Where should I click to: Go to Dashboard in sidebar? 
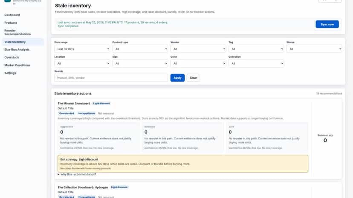pos(12,15)
